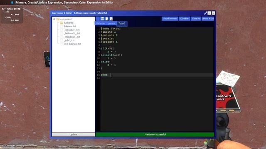
Task: Place cursor on 'if(A>5){' line
Action: (x=107, y=48)
